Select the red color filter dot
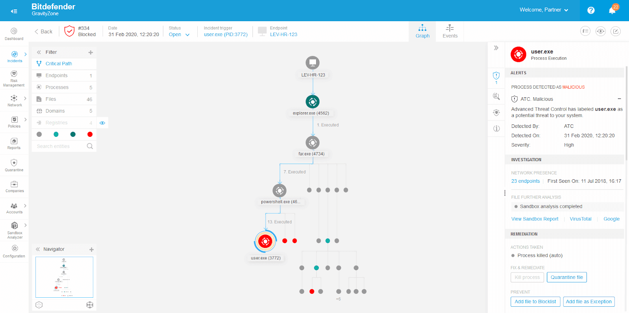 [90, 134]
